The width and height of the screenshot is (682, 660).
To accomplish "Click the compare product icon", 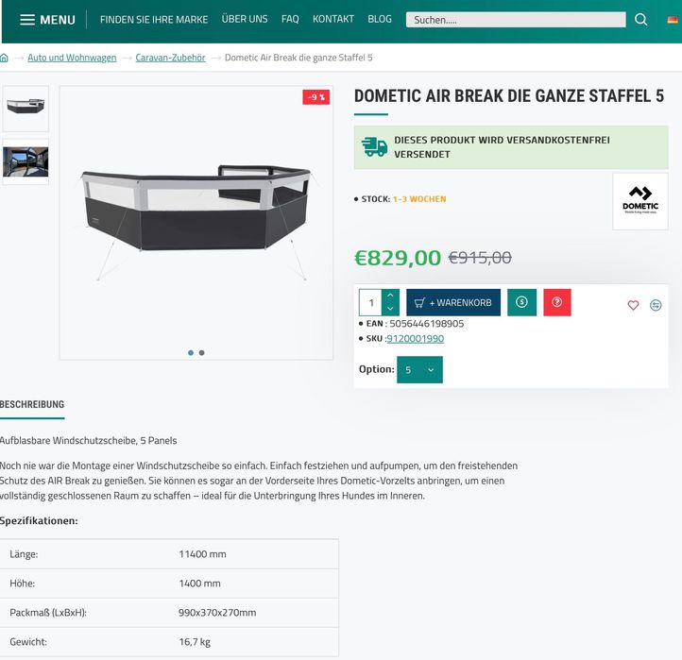I will (656, 305).
